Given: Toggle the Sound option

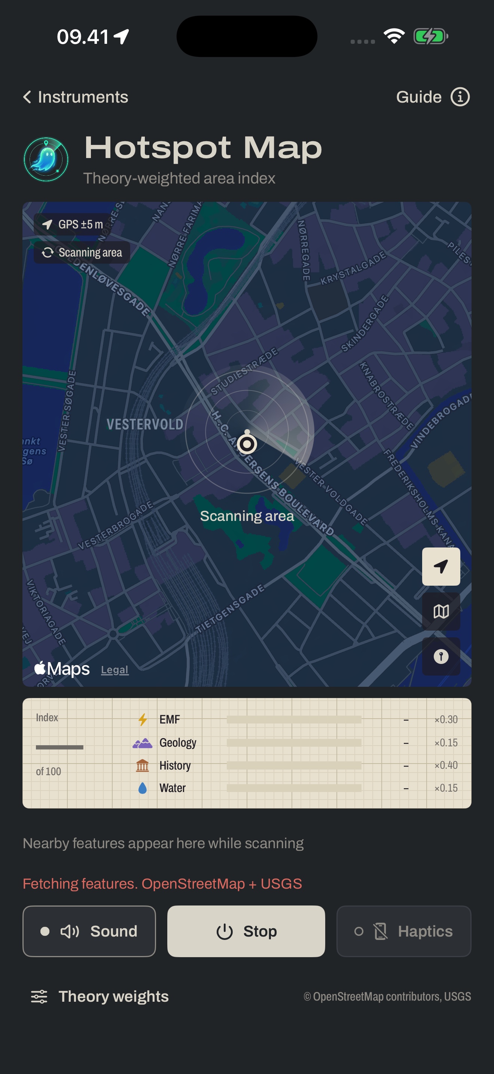Looking at the screenshot, I should 89,931.
